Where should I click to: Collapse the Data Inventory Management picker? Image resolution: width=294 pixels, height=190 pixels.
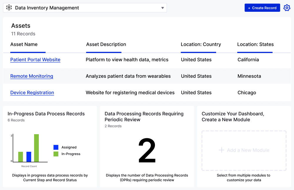coord(163,8)
